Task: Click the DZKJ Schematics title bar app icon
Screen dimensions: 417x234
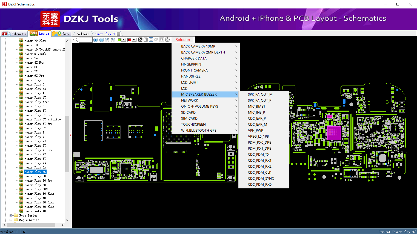Action: 4,4
